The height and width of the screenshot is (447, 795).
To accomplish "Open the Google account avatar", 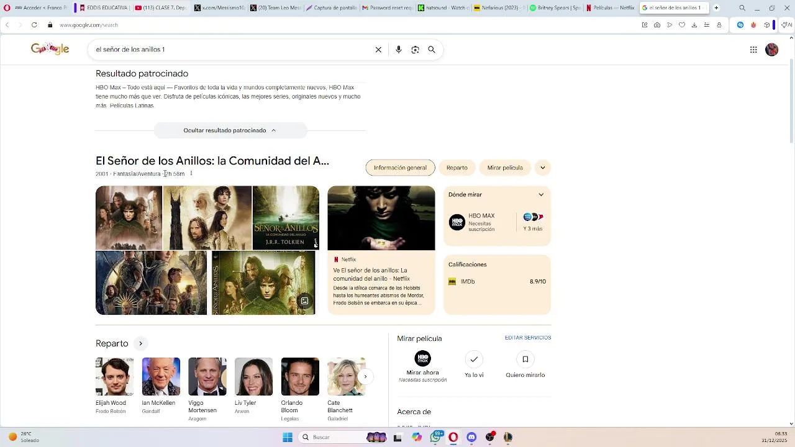I will (772, 50).
